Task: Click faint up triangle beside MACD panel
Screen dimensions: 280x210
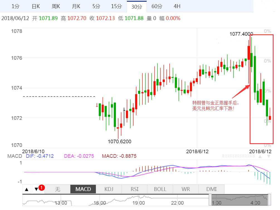Action: click(260, 156)
